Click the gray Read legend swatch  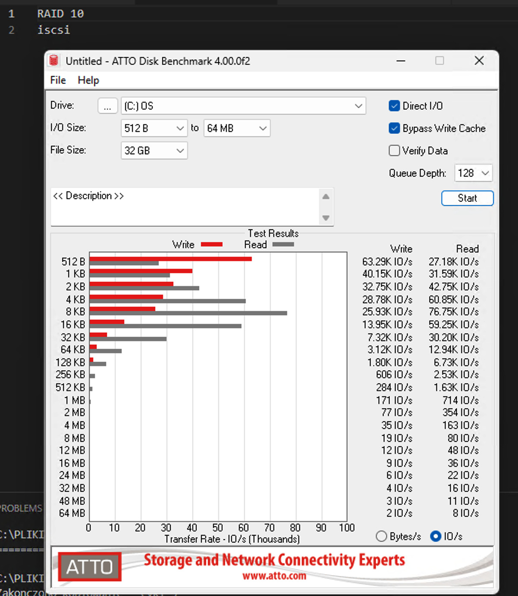pyautogui.click(x=283, y=245)
